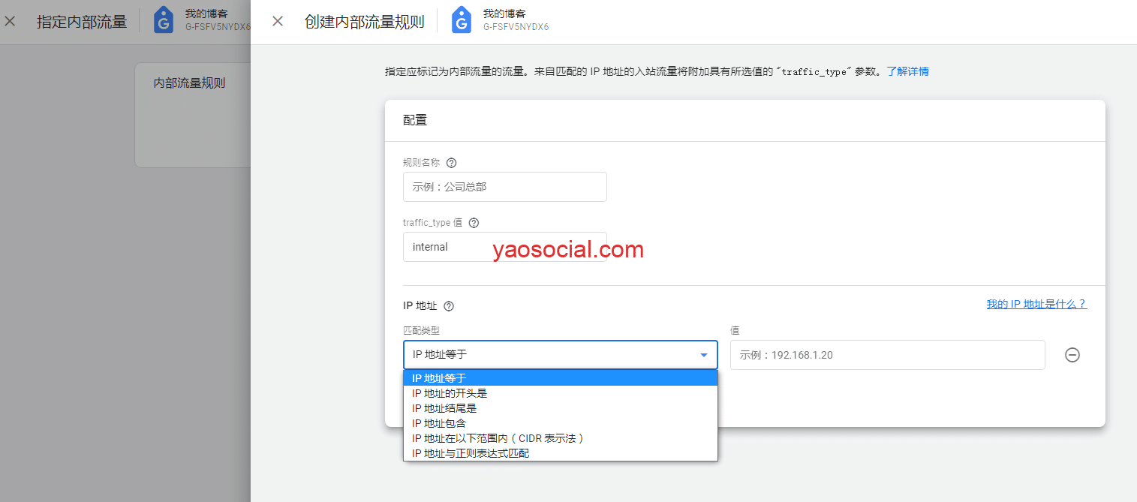This screenshot has width=1137, height=502.
Task: Choose IP 地址与正则表达式匹配 option
Action: (x=471, y=453)
